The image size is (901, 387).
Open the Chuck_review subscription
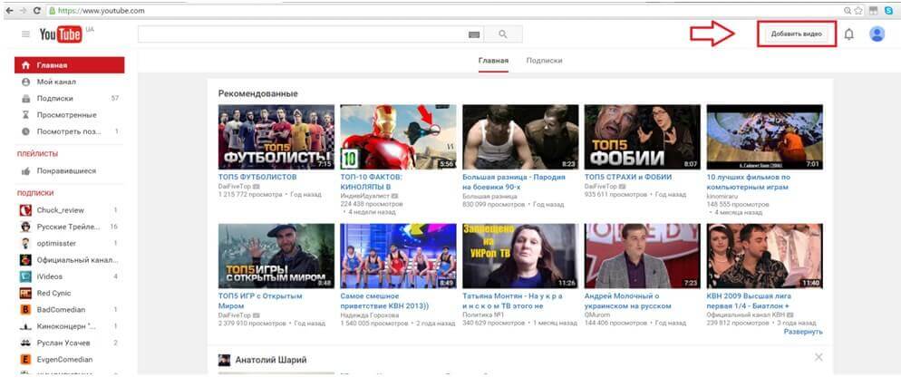click(60, 209)
